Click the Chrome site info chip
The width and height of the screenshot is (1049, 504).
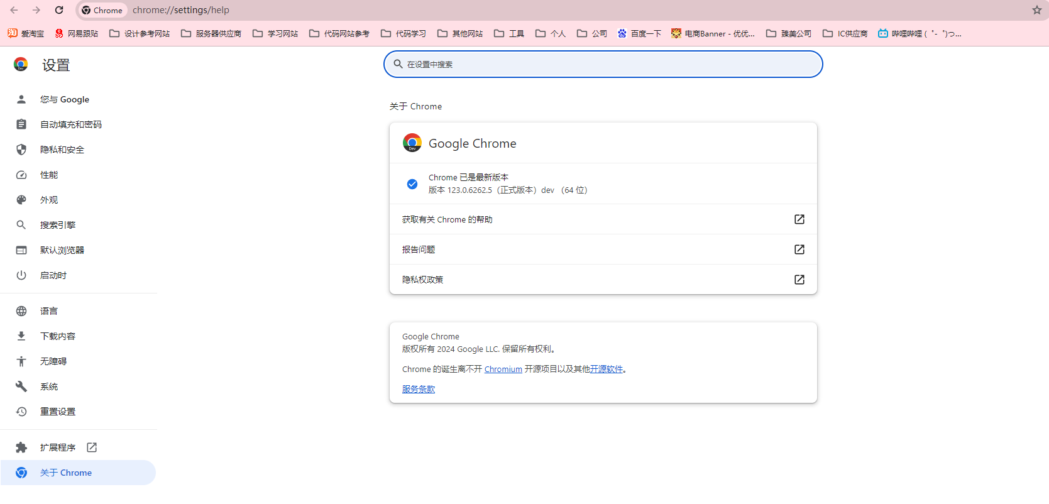pyautogui.click(x=102, y=10)
